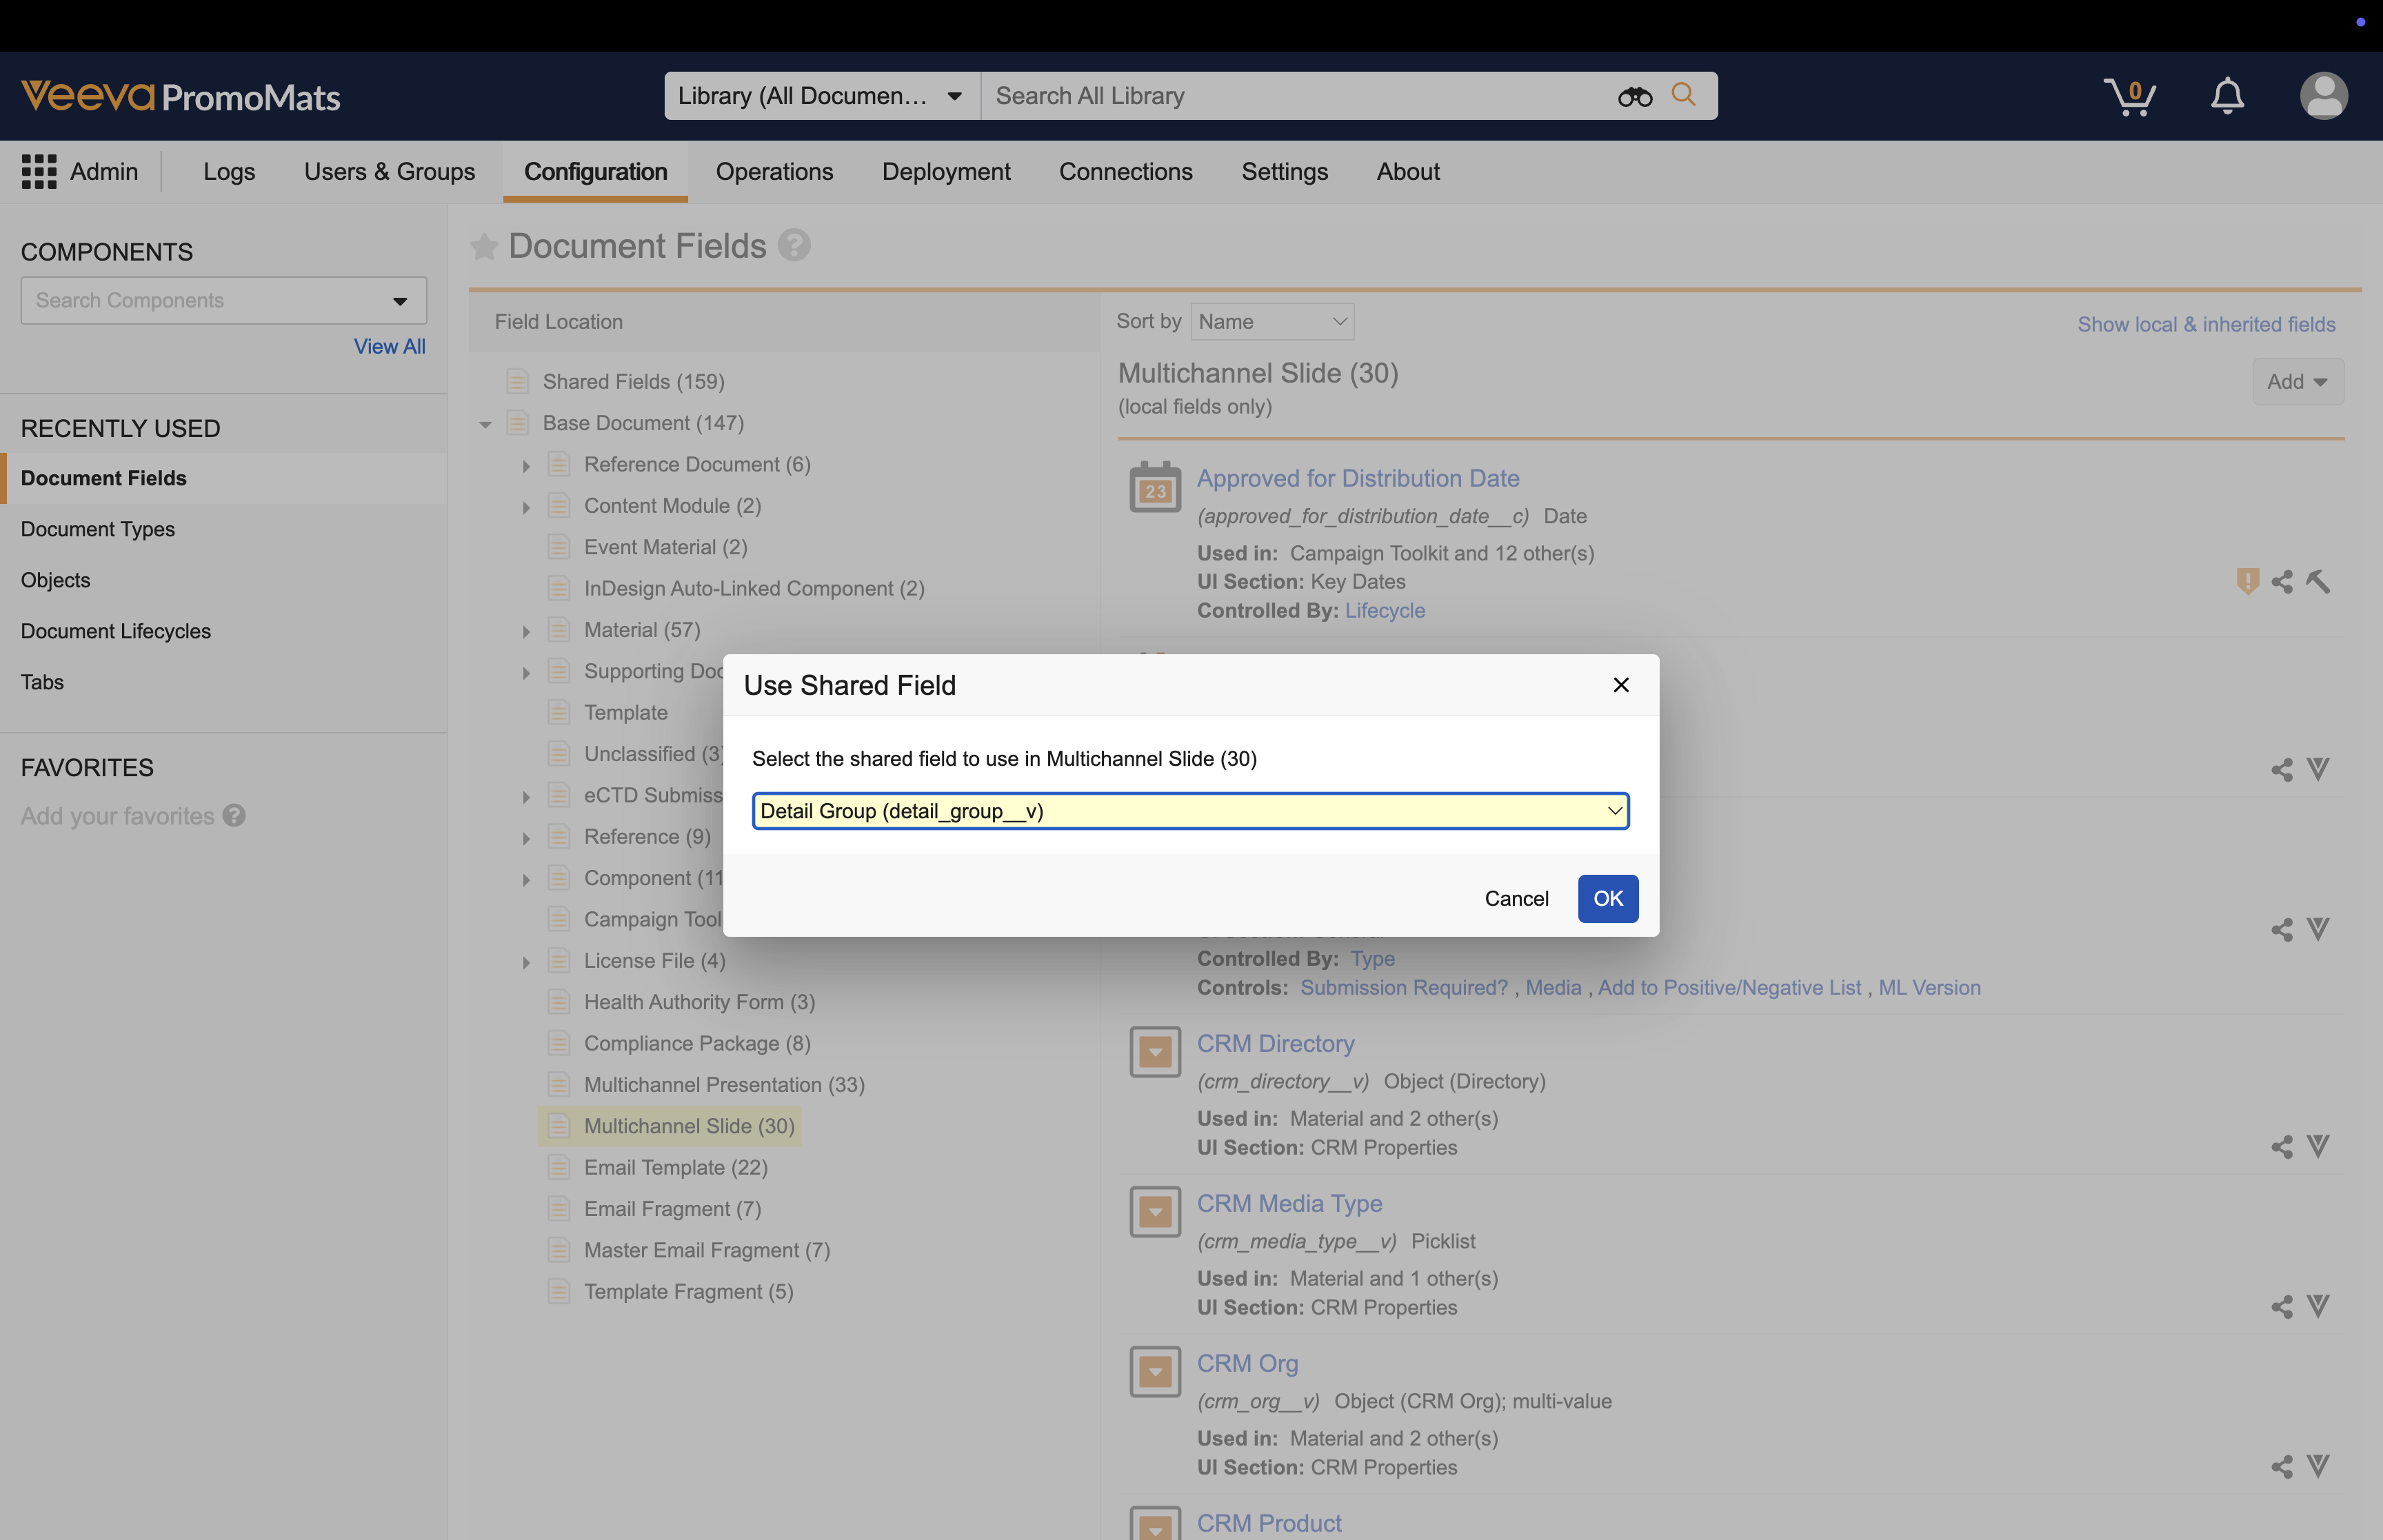Close the Use Shared Field dialog
Image resolution: width=2383 pixels, height=1540 pixels.
click(x=1621, y=685)
